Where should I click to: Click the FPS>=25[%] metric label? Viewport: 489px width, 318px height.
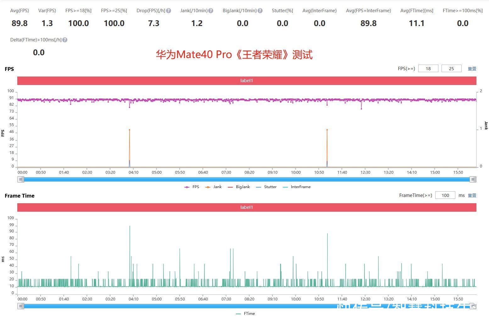point(114,11)
